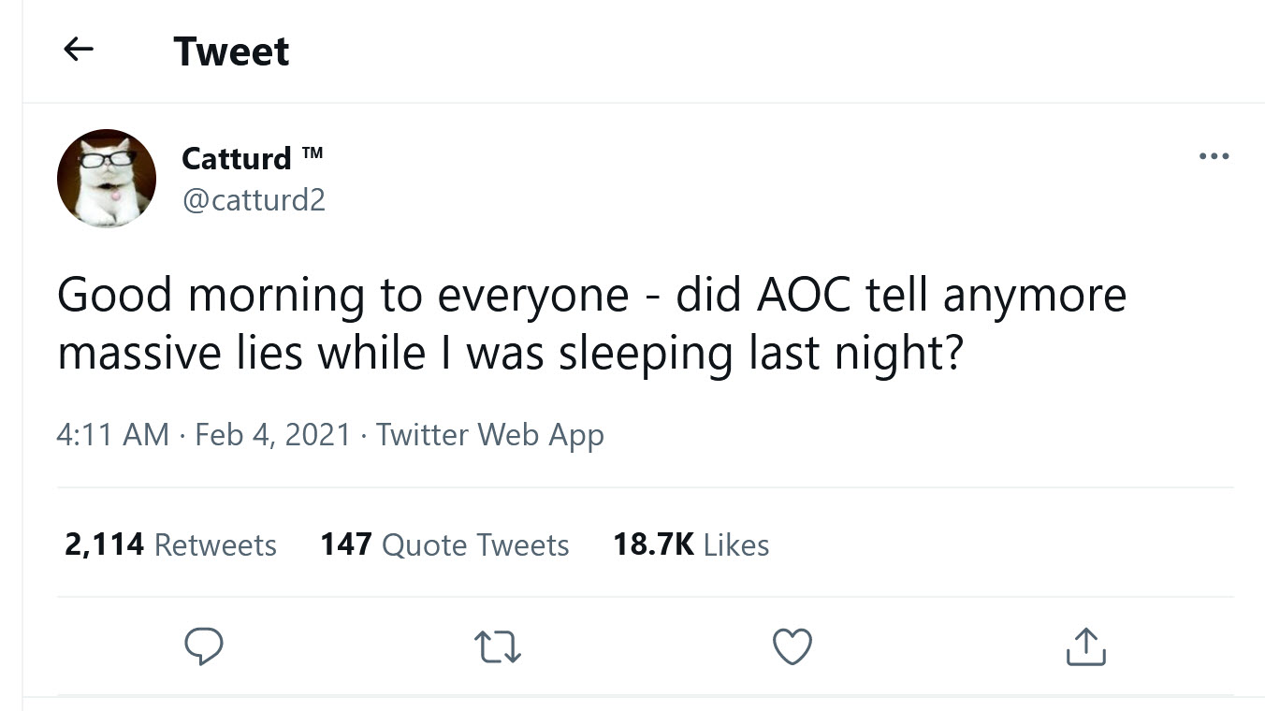Screen dimensions: 1265x711
Task: Click the reply speech bubble icon
Action: pos(204,646)
